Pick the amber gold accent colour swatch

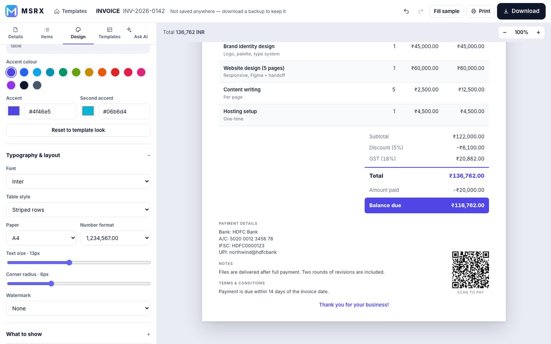[89, 72]
